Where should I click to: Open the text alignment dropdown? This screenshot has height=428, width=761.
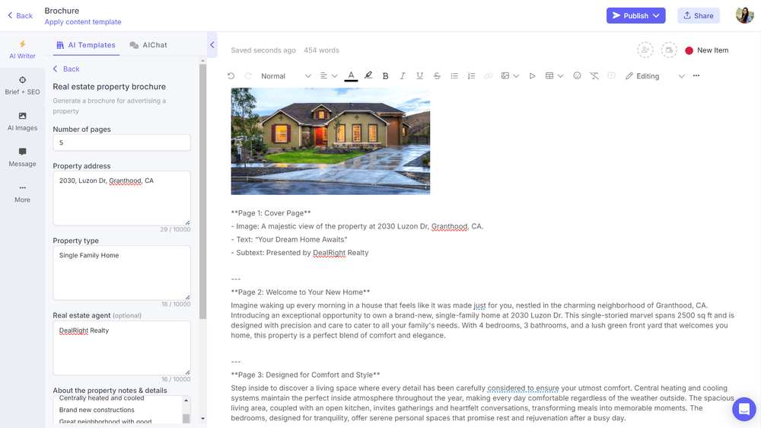point(329,76)
